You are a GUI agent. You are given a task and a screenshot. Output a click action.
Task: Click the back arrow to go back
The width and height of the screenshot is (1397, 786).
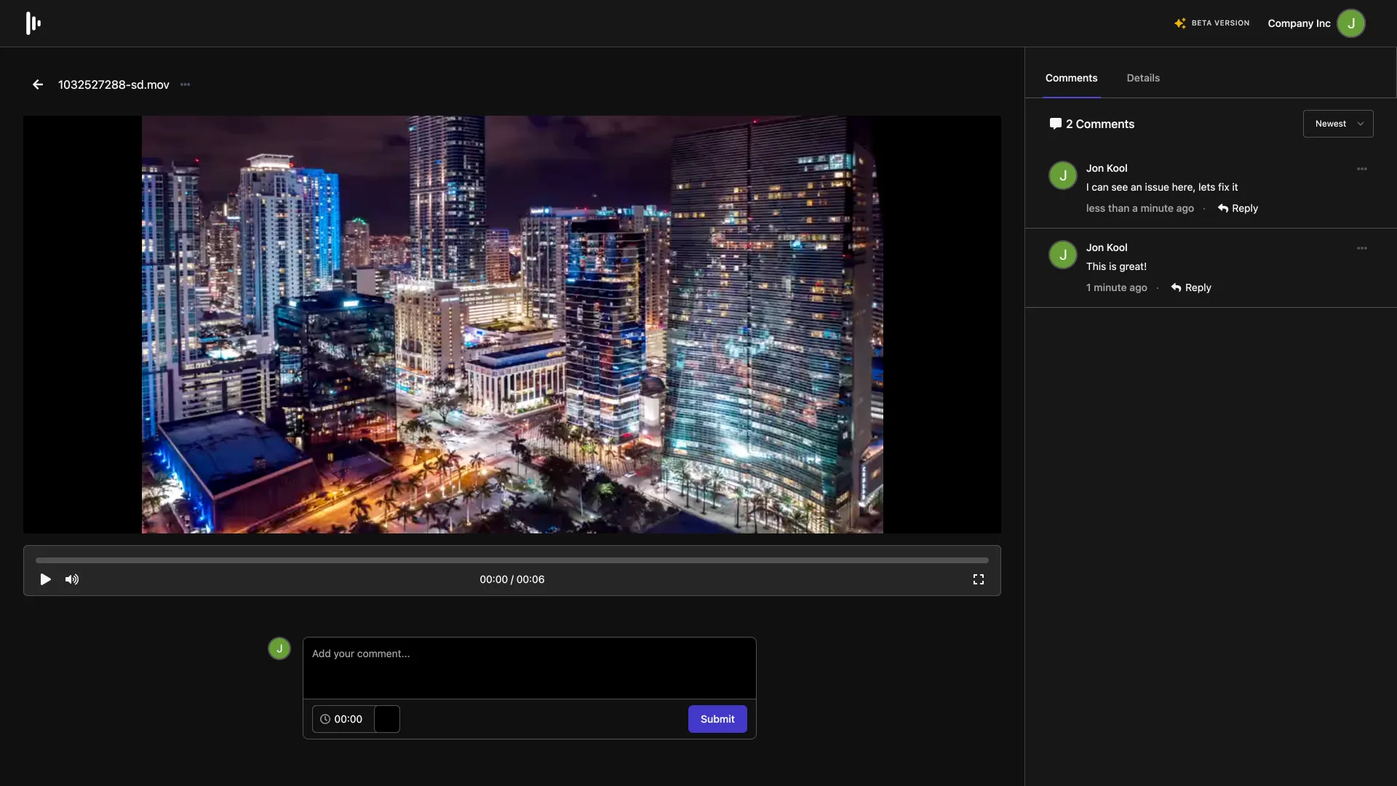click(x=39, y=84)
